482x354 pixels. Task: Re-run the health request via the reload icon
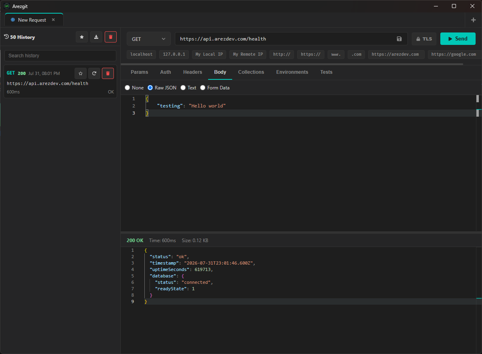(x=94, y=73)
